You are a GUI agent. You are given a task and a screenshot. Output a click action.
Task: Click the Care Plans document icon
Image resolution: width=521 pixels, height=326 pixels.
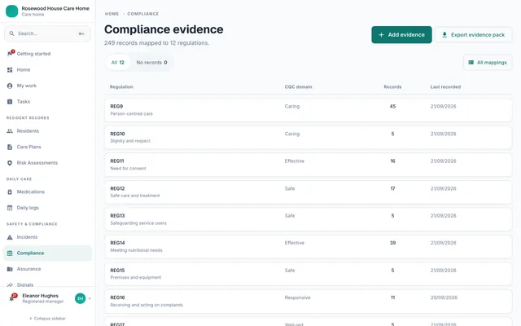tap(10, 147)
